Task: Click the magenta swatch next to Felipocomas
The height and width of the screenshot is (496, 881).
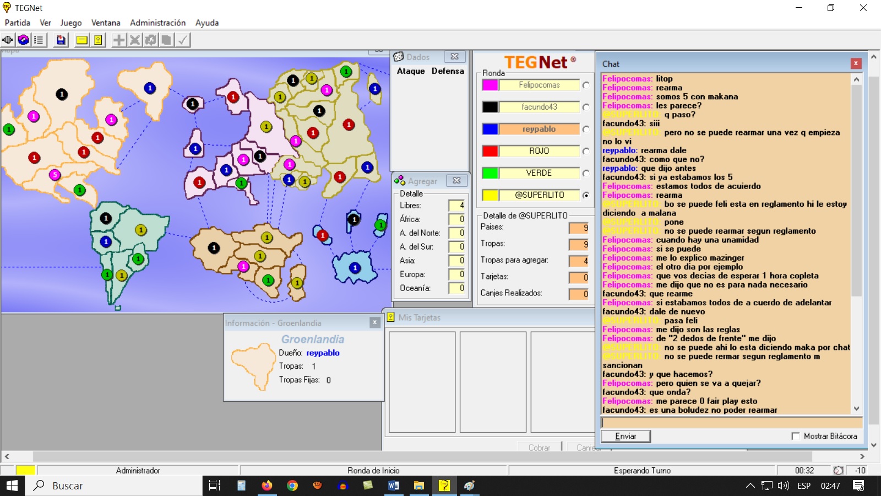Action: tap(490, 85)
